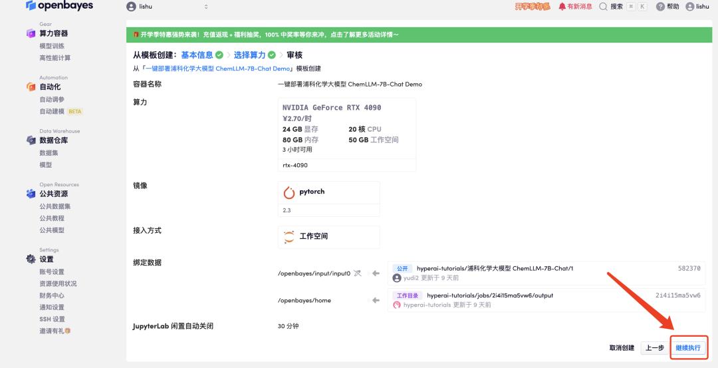Viewport: 718px width, 368px height.
Task: Click the notification bell icon
Action: pos(562,7)
